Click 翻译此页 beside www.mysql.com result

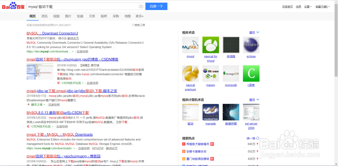pos(112,148)
